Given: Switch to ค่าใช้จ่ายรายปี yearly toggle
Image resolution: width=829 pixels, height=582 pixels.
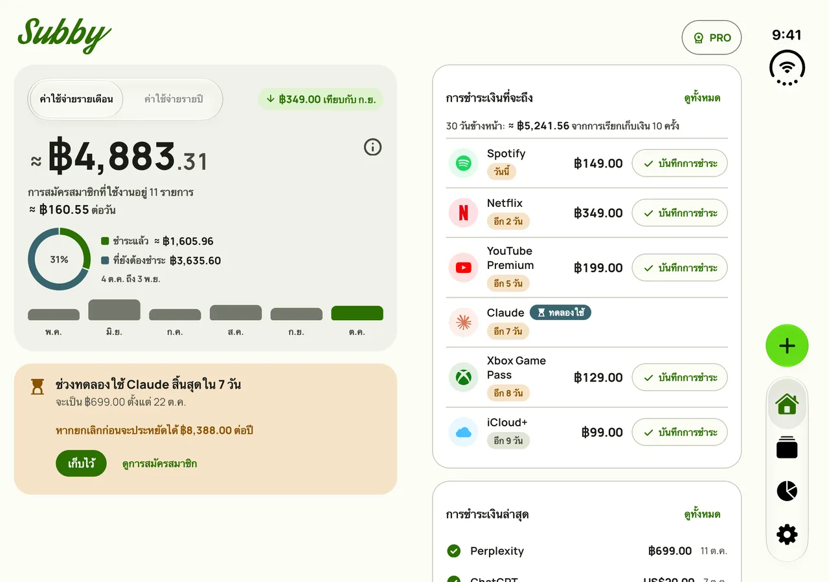Looking at the screenshot, I should point(174,99).
